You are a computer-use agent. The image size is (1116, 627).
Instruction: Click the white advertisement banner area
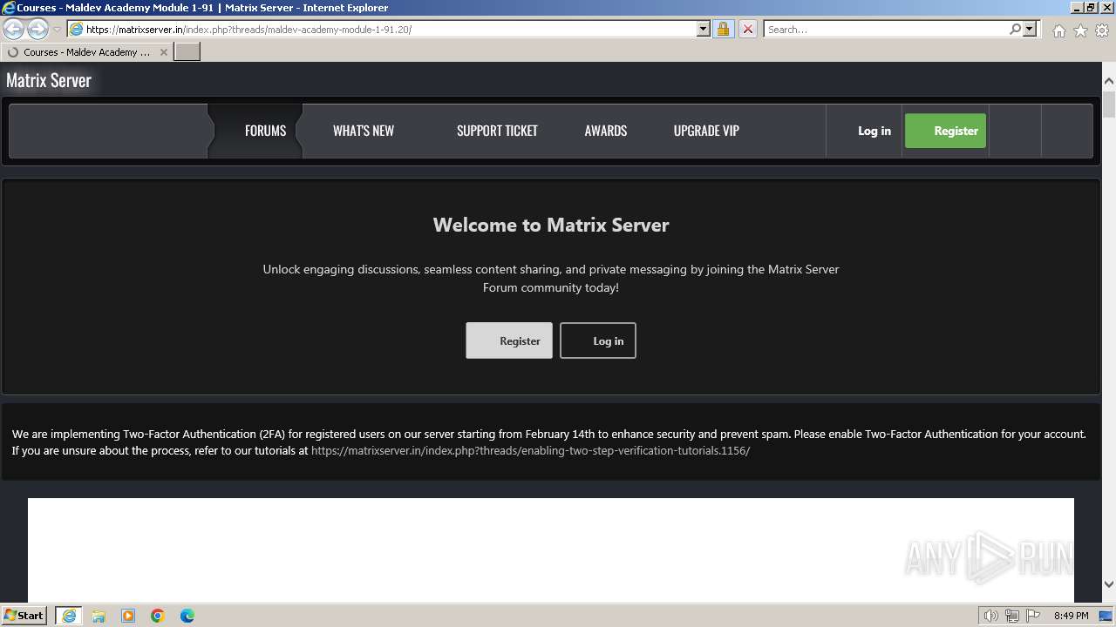[x=551, y=549]
